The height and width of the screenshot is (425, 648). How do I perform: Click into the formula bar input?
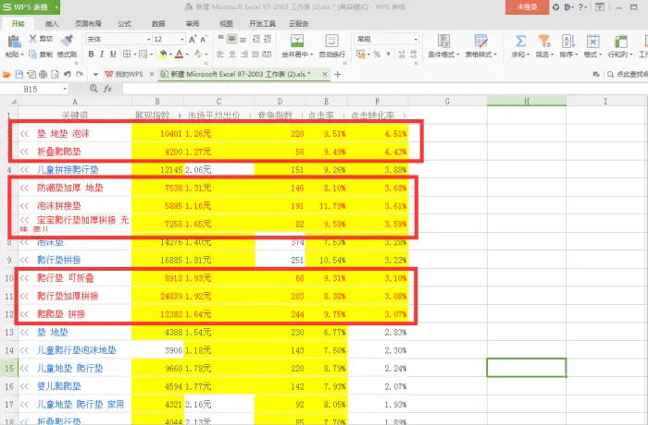point(384,89)
